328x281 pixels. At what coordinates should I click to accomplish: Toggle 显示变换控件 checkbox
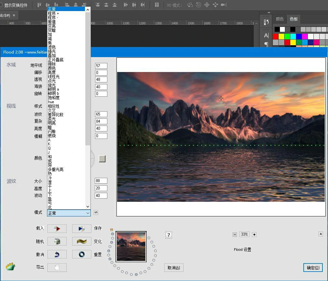1,5
